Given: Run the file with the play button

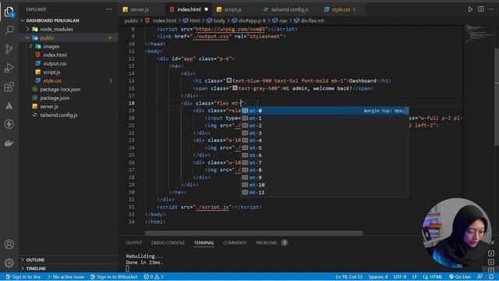Looking at the screenshot, I should pos(470,9).
